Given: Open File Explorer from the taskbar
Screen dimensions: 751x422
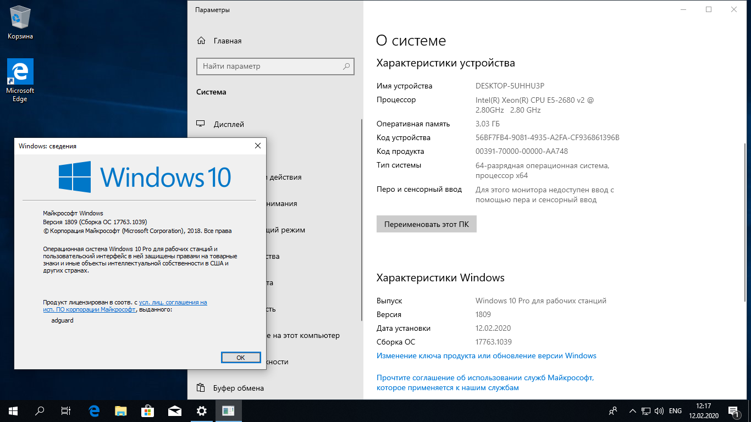Looking at the screenshot, I should pyautogui.click(x=121, y=410).
